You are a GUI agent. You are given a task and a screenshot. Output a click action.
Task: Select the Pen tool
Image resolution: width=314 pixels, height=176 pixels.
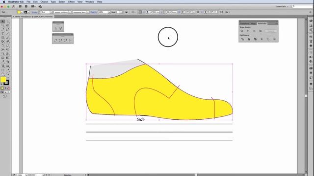(3, 29)
